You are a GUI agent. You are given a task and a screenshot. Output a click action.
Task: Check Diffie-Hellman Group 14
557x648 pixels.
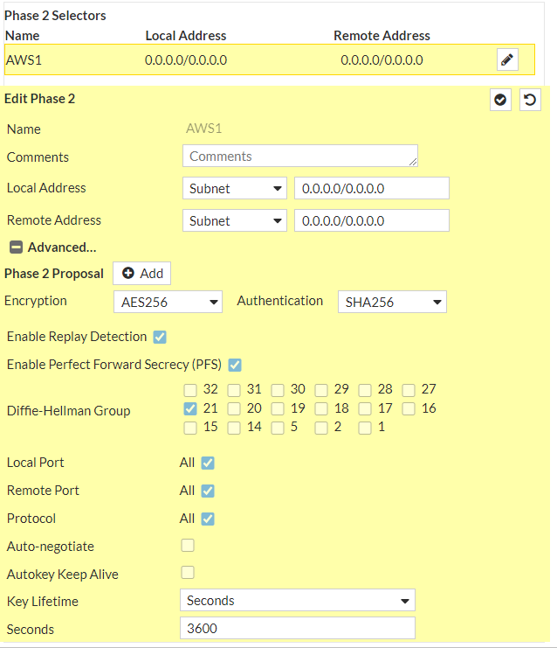(x=234, y=428)
